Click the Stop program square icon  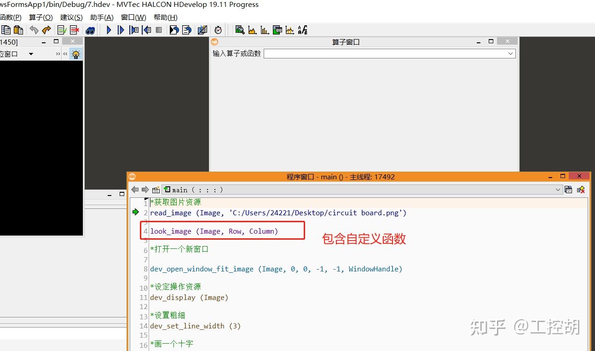159,30
